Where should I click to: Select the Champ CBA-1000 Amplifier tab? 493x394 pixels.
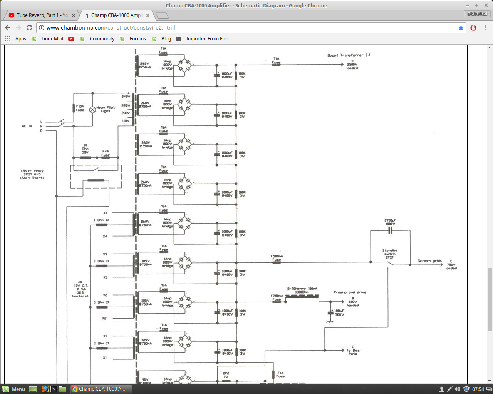[x=117, y=15]
